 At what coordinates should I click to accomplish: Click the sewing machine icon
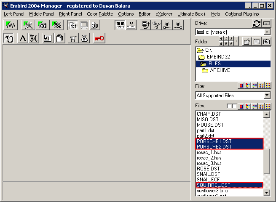point(48,38)
